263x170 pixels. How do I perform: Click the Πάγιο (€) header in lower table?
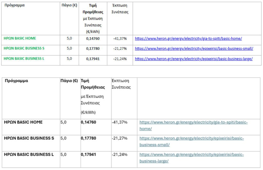click(69, 81)
